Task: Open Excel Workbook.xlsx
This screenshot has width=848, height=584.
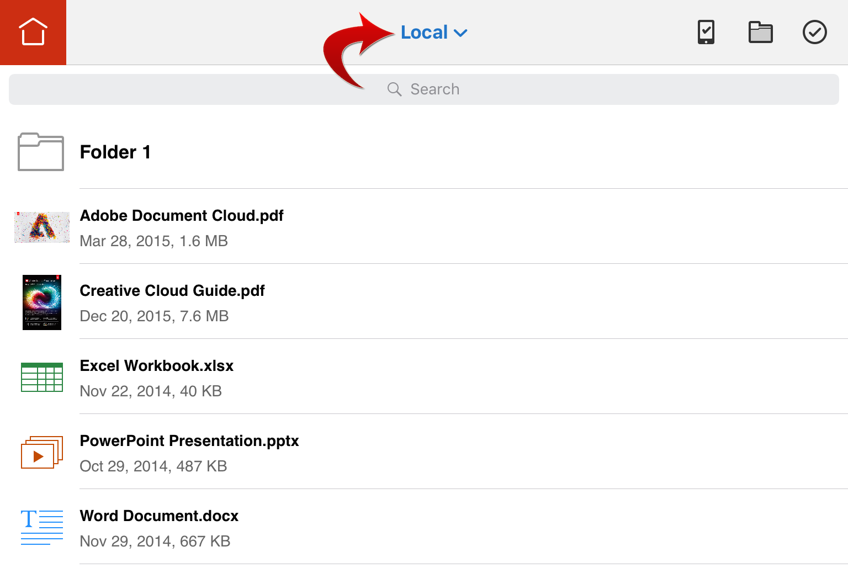Action: 424,377
